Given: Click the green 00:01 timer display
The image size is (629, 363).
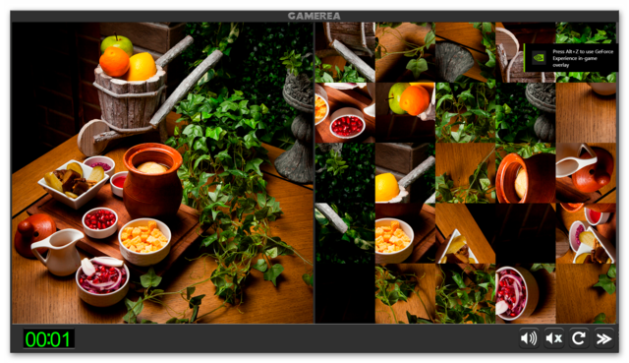Looking at the screenshot, I should (x=48, y=339).
